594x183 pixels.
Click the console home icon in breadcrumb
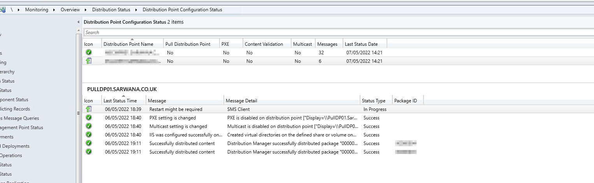point(3,10)
